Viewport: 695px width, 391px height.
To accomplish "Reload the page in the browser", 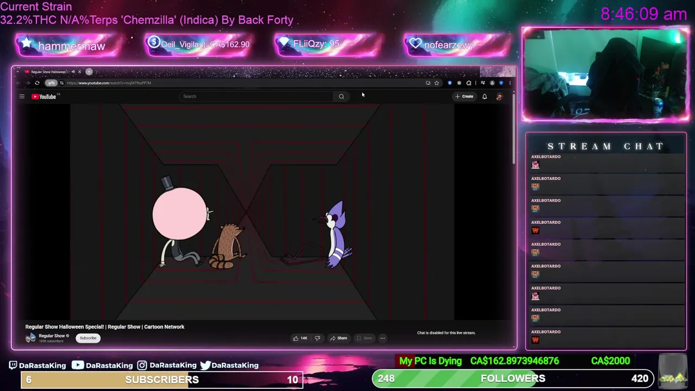I will [x=37, y=83].
